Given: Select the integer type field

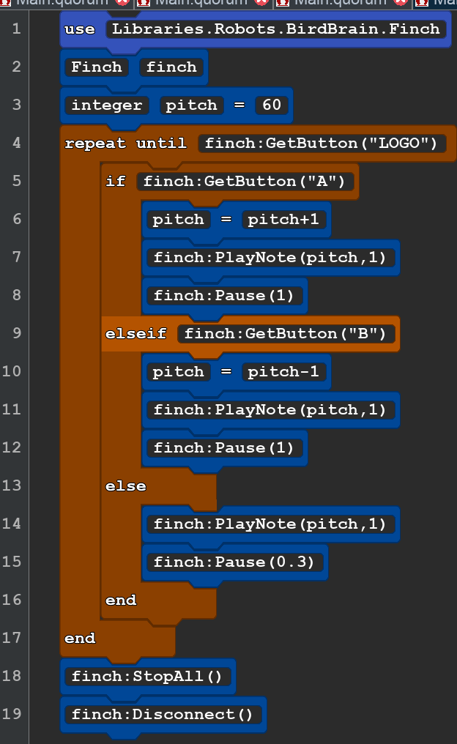Looking at the screenshot, I should (107, 105).
